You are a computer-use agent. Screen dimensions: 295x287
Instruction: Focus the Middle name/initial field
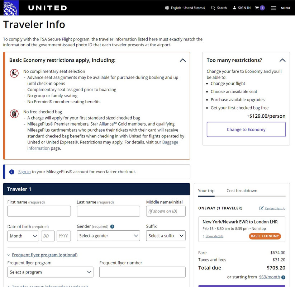166,211
